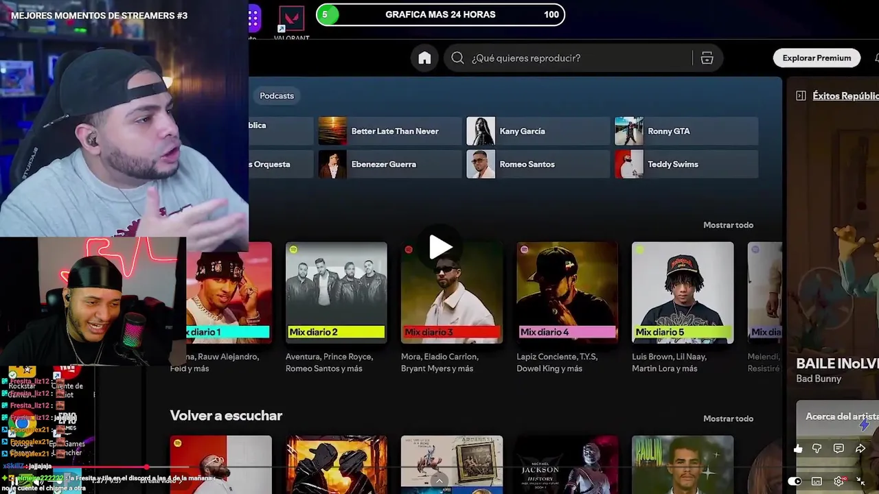Dislike the video with thumbs-down icon

817,449
